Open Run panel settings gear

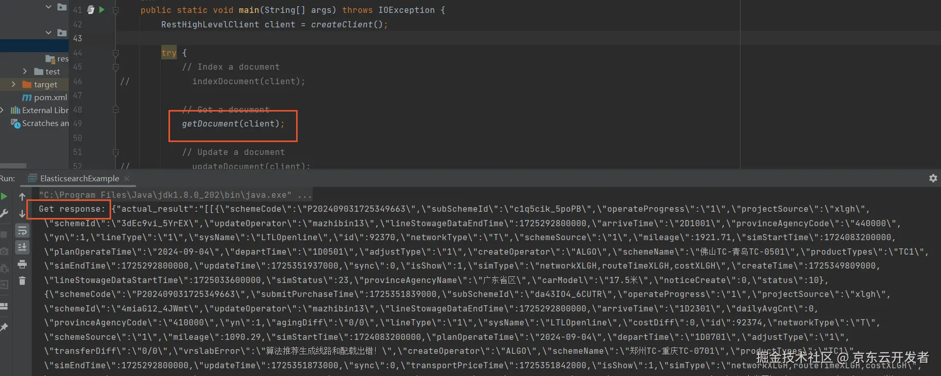tap(933, 178)
